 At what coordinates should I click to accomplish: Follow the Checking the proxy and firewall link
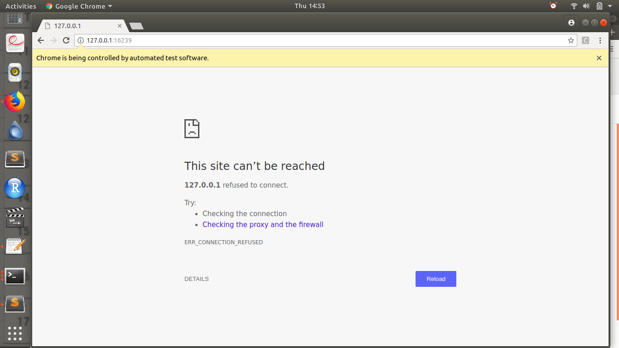(263, 225)
